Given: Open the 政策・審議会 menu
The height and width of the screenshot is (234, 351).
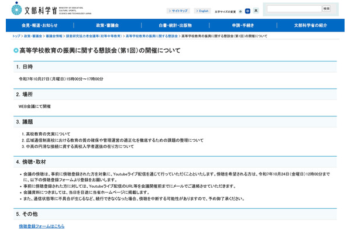Looking at the screenshot, I should 108,26.
